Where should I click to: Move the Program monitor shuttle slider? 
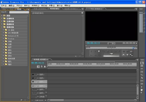tap(111, 54)
